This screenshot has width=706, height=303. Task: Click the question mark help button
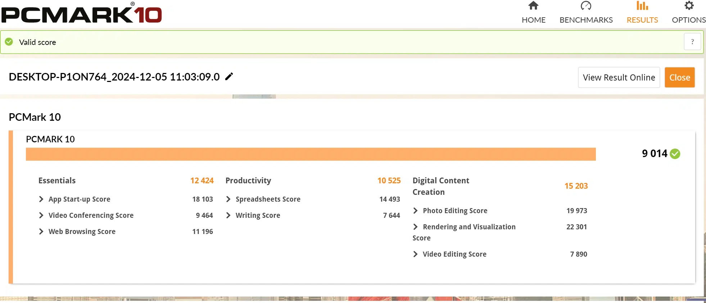click(692, 42)
